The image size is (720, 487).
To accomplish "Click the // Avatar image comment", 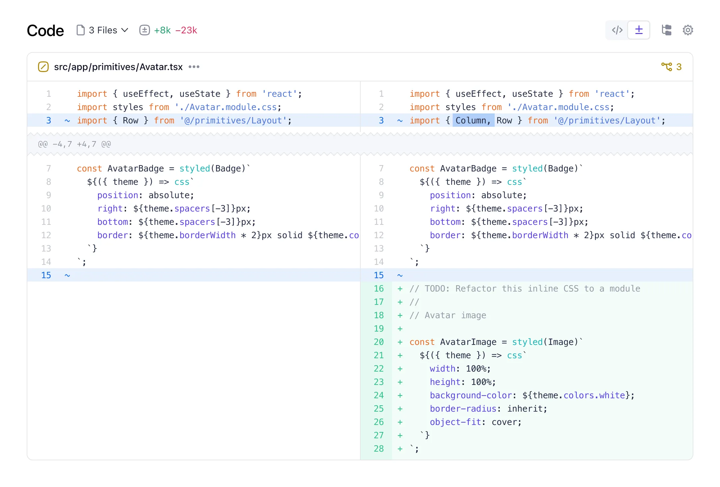I will coord(448,315).
